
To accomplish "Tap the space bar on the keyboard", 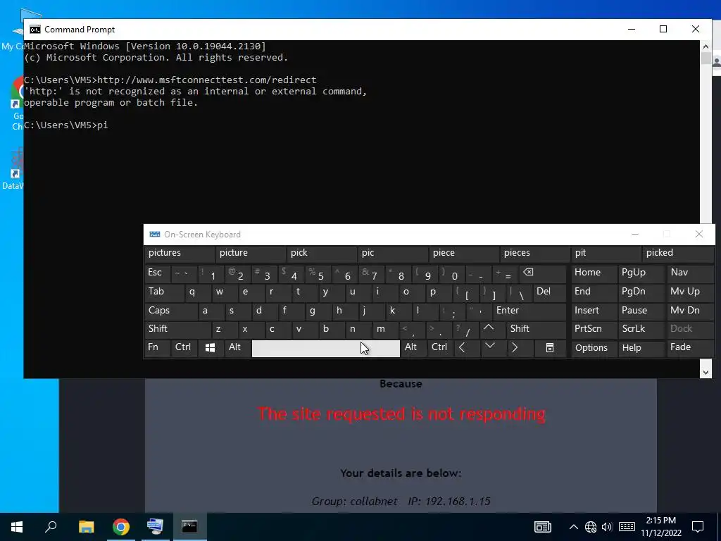I will [325, 348].
